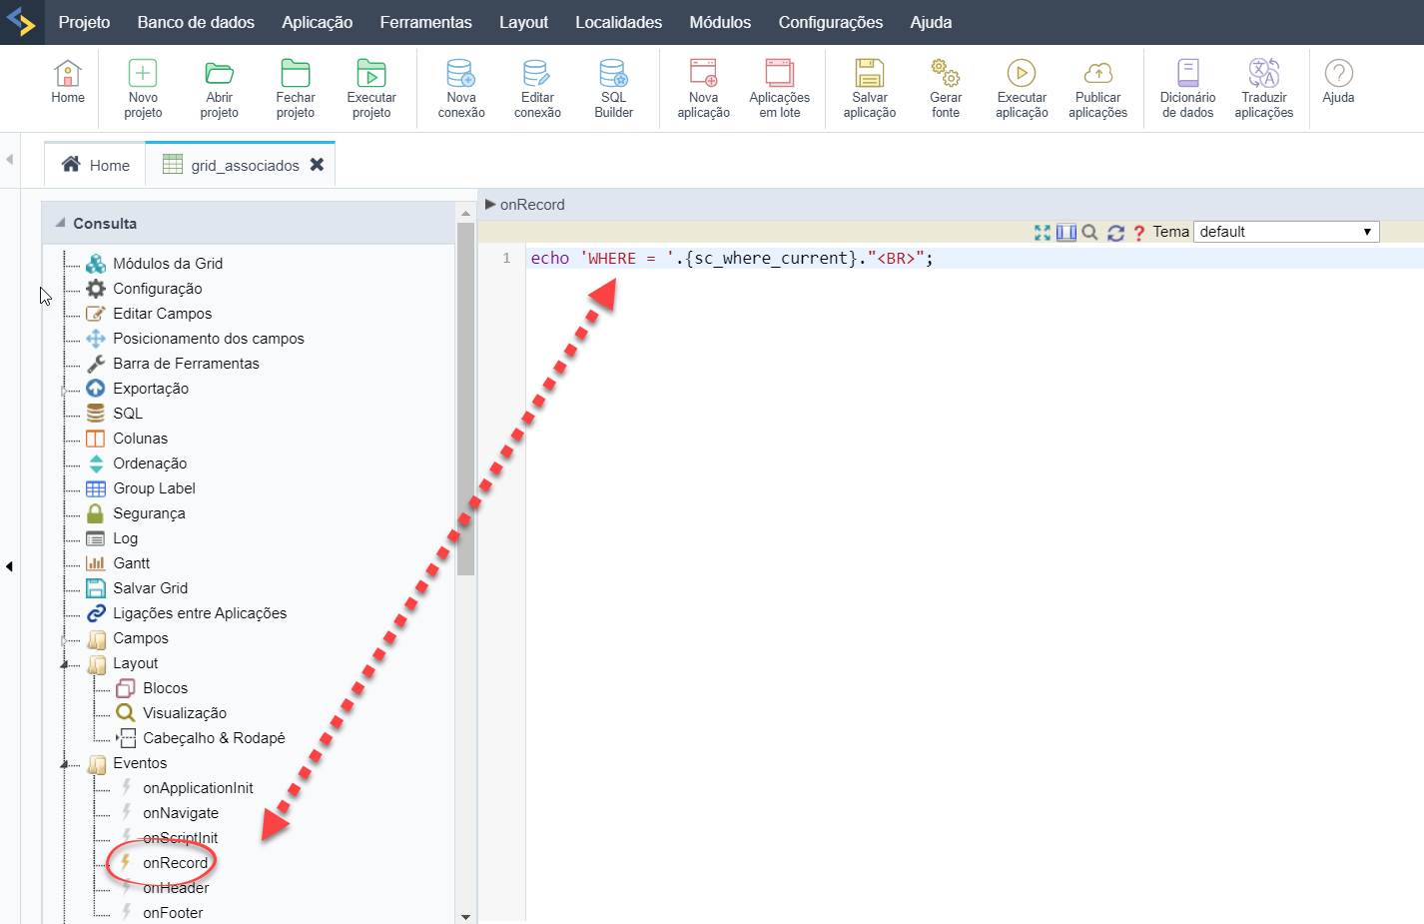The image size is (1424, 924).
Task: Collapse the onRecord editor section
Action: (490, 204)
